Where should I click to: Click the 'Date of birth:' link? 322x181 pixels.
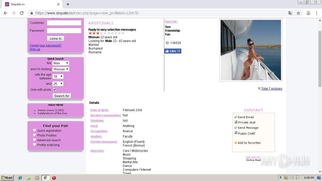click(100, 110)
